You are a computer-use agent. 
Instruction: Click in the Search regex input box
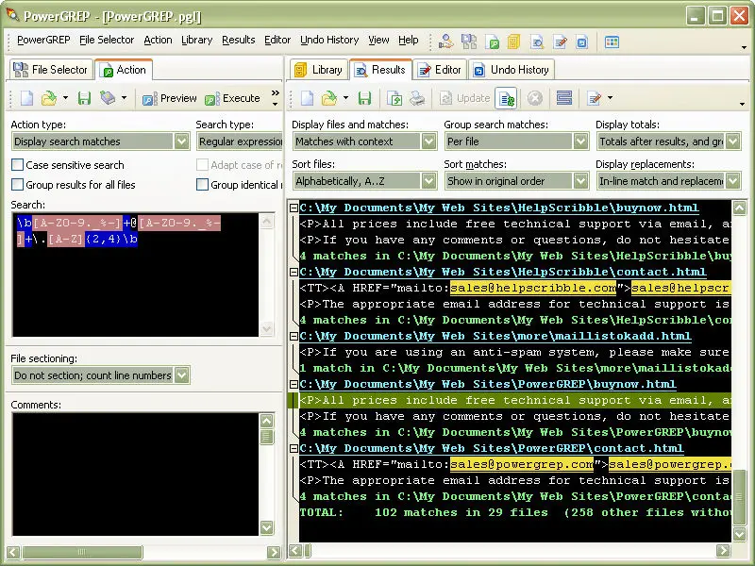click(x=136, y=275)
